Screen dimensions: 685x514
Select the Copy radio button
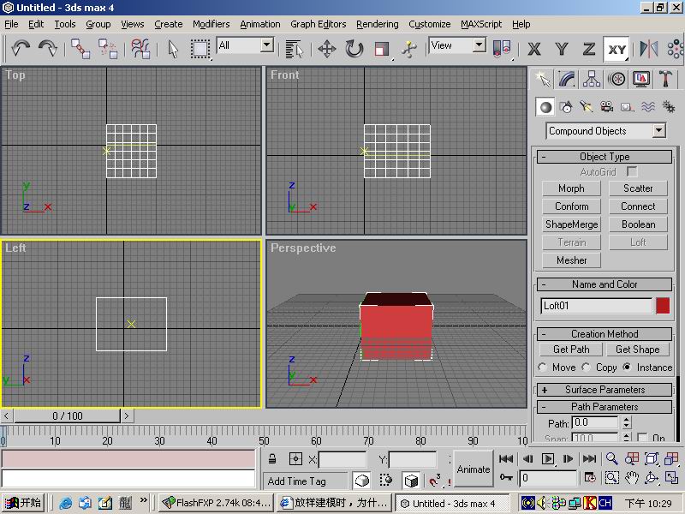pyautogui.click(x=586, y=368)
